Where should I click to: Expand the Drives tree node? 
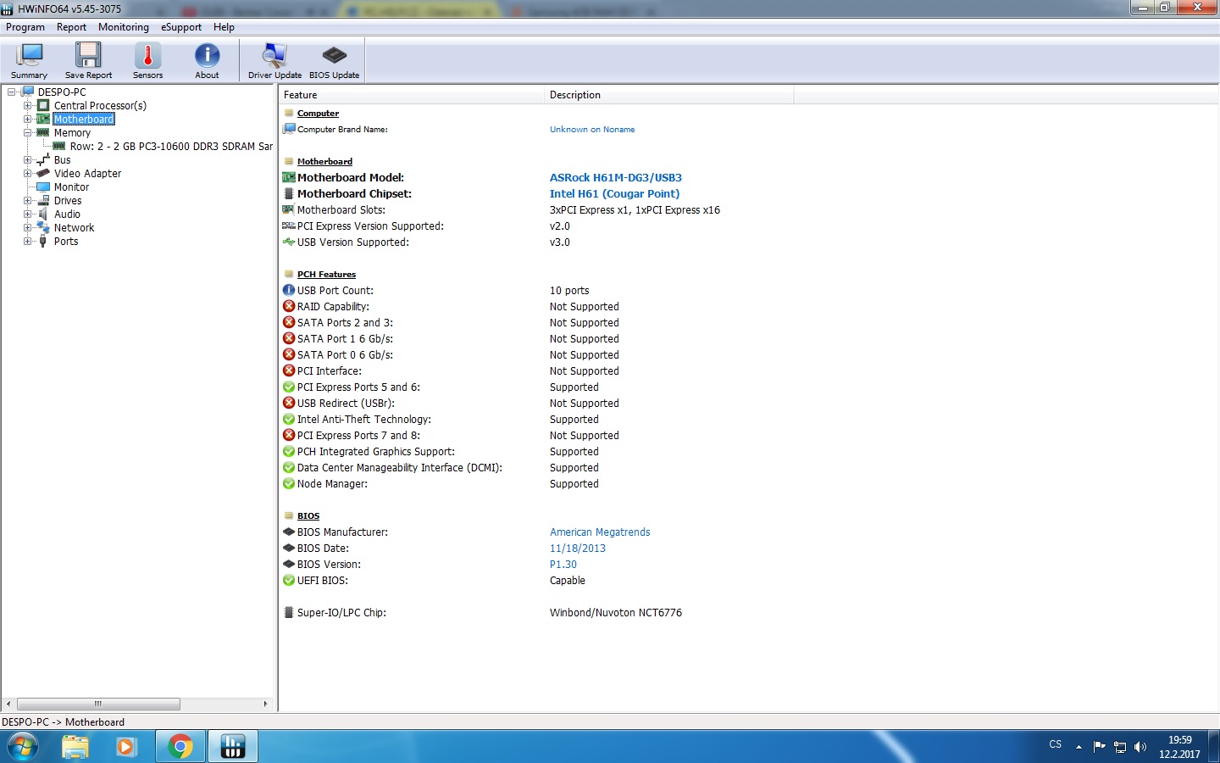click(27, 201)
